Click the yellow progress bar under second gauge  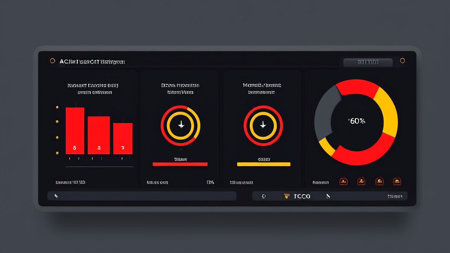tap(264, 164)
